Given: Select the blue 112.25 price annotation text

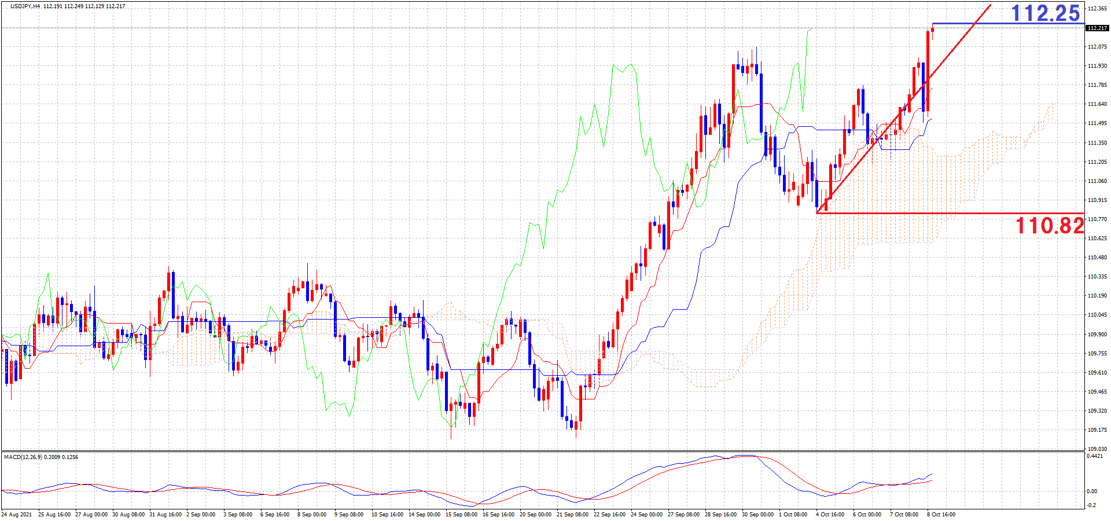Looking at the screenshot, I should click(x=1045, y=13).
